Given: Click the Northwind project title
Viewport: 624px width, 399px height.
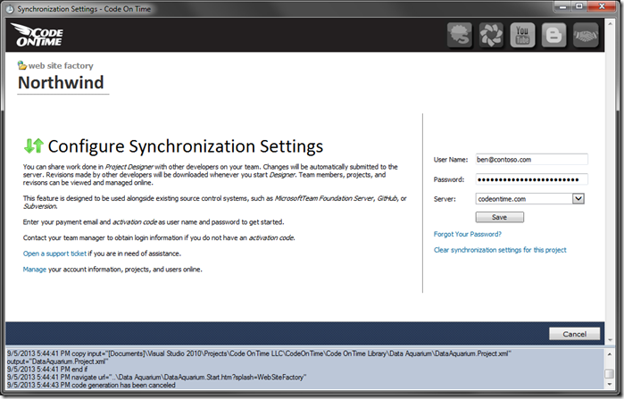Looking at the screenshot, I should click(x=61, y=83).
